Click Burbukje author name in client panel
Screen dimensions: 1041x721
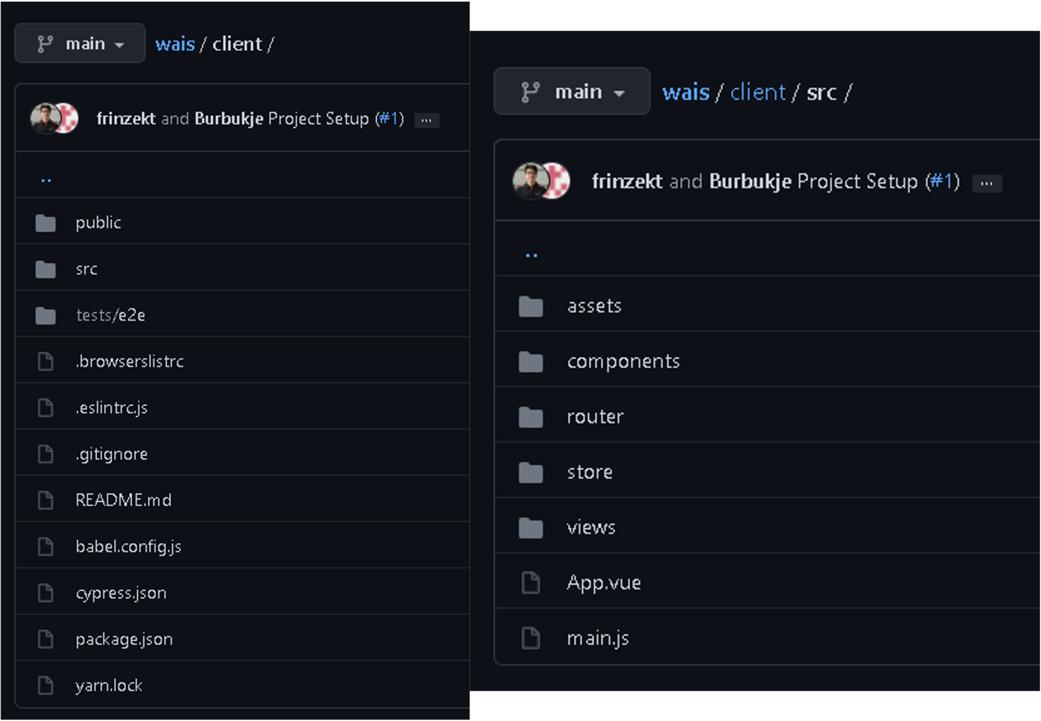tap(229, 119)
